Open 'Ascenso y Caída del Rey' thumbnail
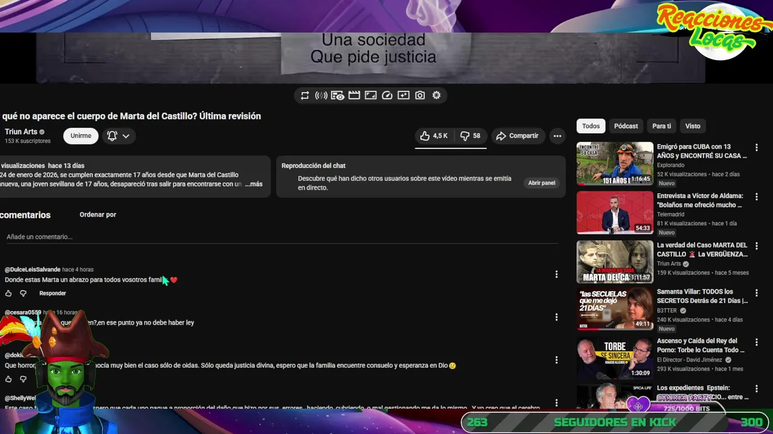This screenshot has height=434, width=773. coord(615,358)
